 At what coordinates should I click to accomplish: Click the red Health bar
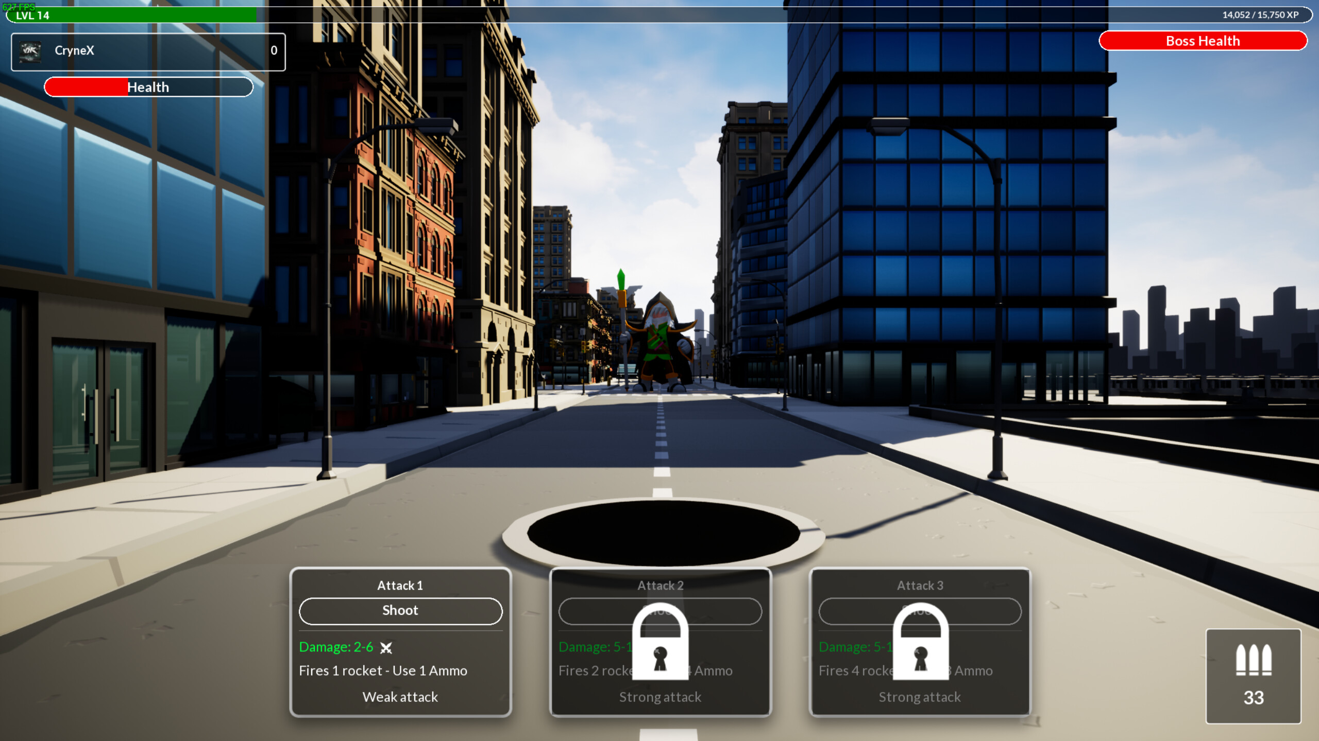(x=148, y=87)
